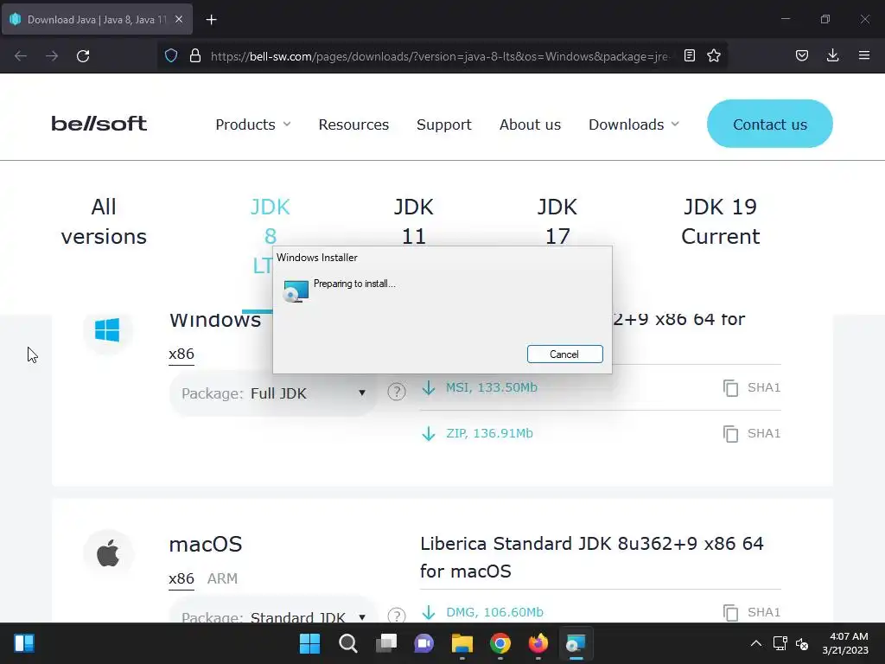Click the Windows logo icon in the downloads list
This screenshot has height=664, width=885.
[107, 329]
